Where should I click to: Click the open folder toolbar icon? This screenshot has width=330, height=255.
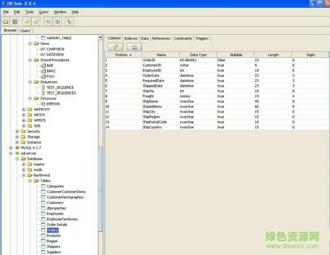[x=6, y=21]
